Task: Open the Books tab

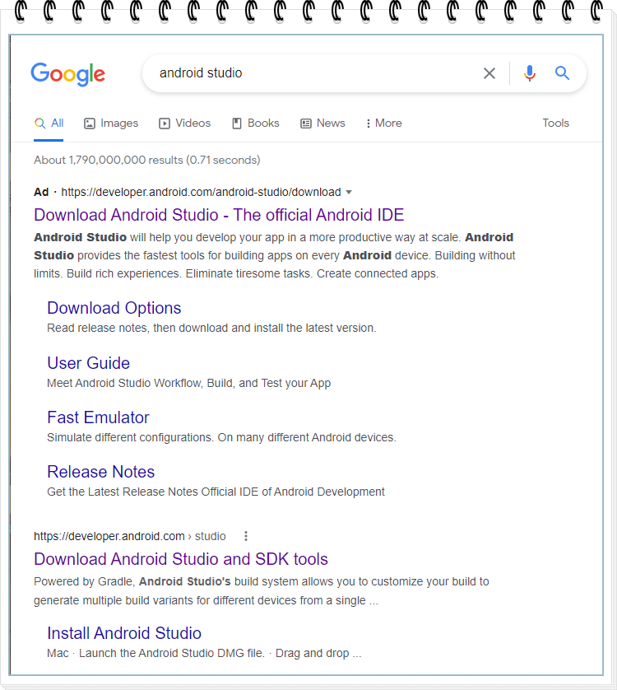Action: pyautogui.click(x=256, y=124)
